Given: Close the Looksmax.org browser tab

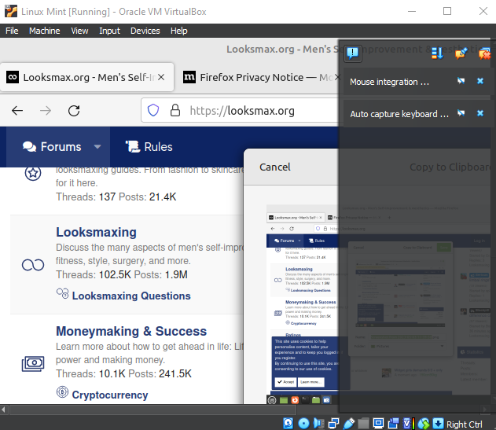Looking at the screenshot, I should pyautogui.click(x=161, y=77).
